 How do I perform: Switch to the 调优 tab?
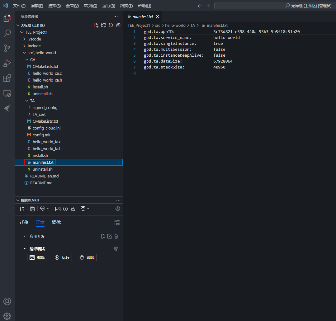click(56, 222)
